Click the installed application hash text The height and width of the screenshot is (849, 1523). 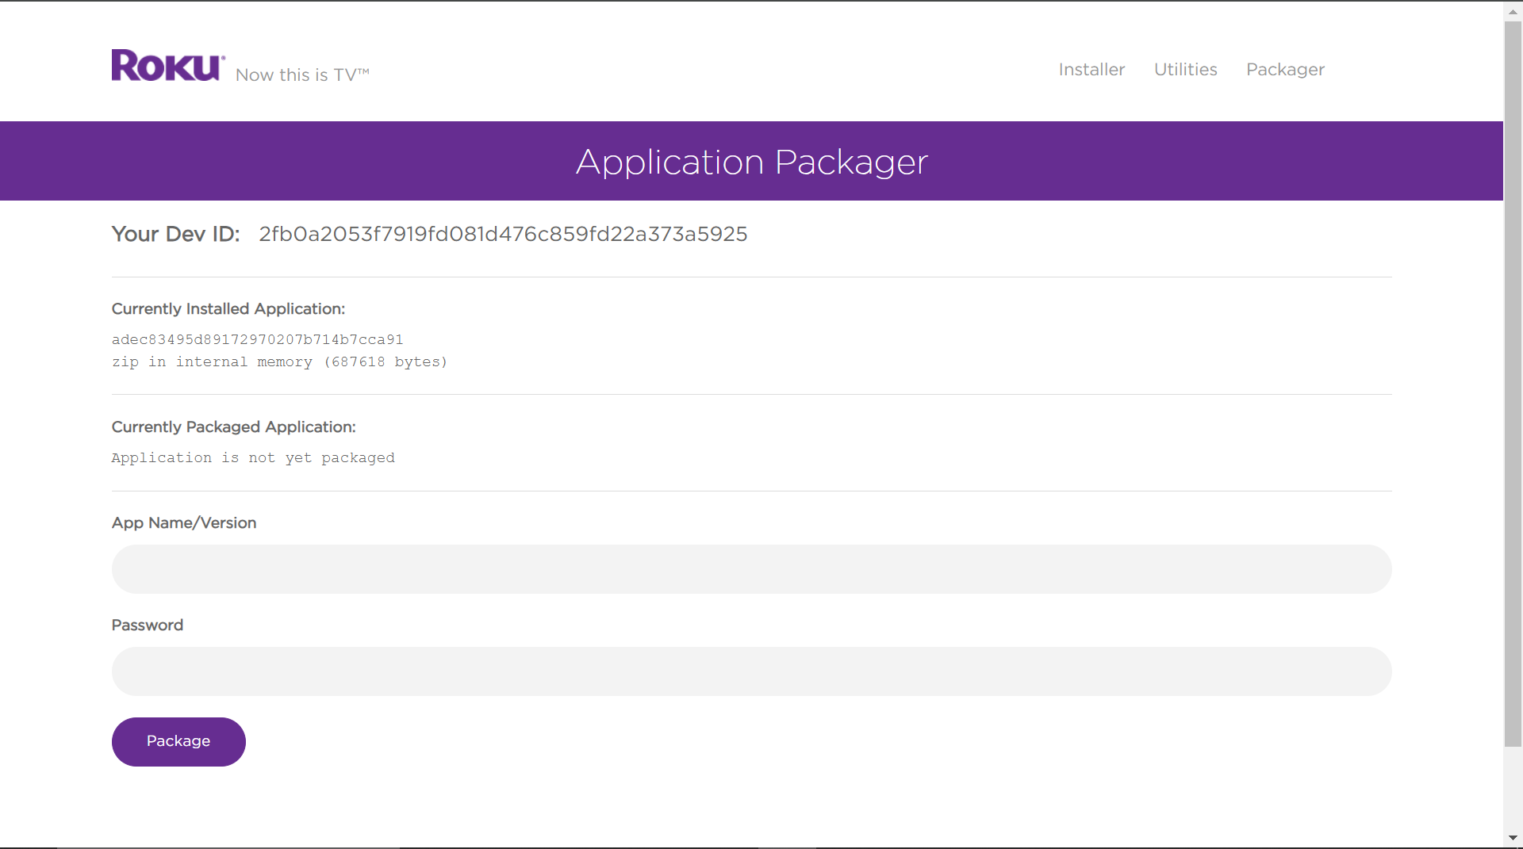[257, 339]
